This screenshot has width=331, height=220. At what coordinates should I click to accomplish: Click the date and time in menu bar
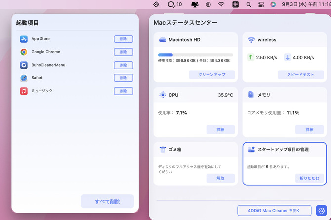click(x=306, y=4)
